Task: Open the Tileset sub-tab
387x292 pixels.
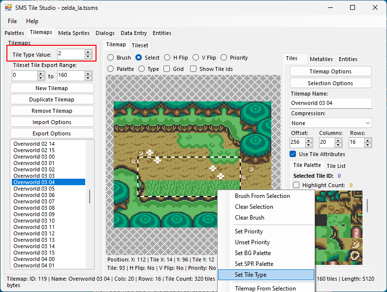Action: tap(140, 45)
